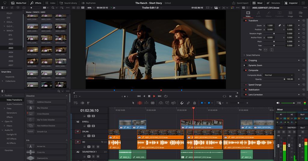308x161 pixels.
Task: Switch to the File tab in Inspector
Action: 300,14
